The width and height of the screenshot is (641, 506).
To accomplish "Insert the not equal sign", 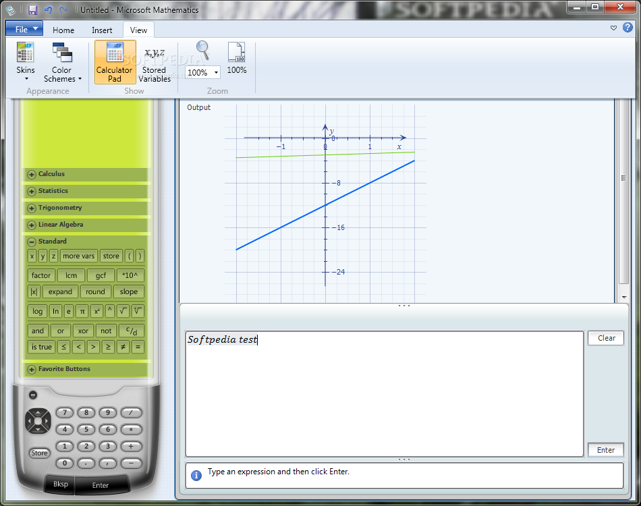I will (x=123, y=347).
